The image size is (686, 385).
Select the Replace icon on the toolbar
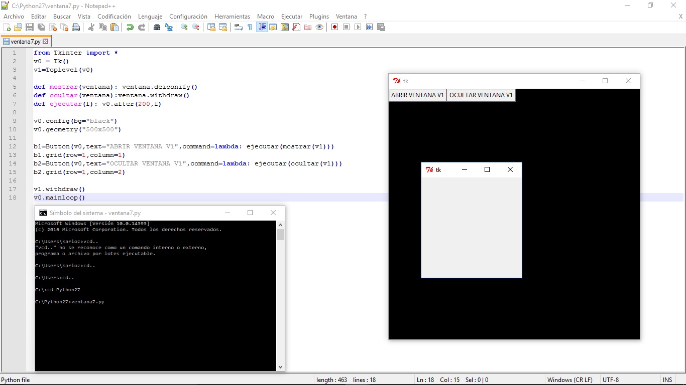[168, 27]
